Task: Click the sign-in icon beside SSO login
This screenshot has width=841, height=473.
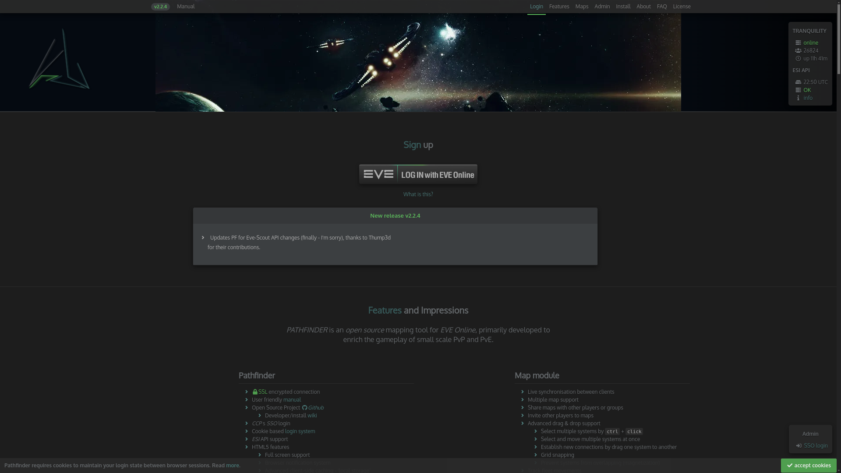Action: coord(799,446)
